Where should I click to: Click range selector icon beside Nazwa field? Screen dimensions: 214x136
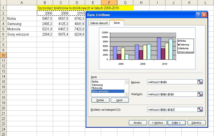pyautogui.click(x=200, y=82)
